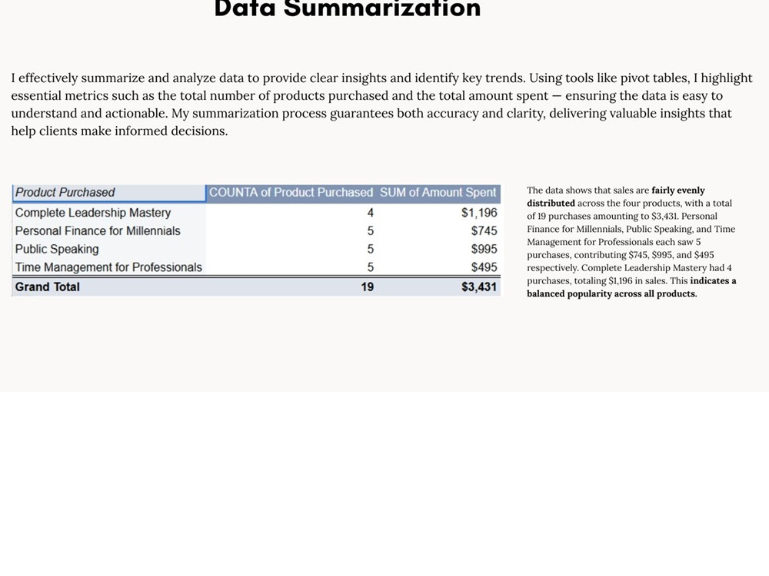The image size is (769, 576).
Task: Click the Public Speaking row label
Action: click(57, 249)
